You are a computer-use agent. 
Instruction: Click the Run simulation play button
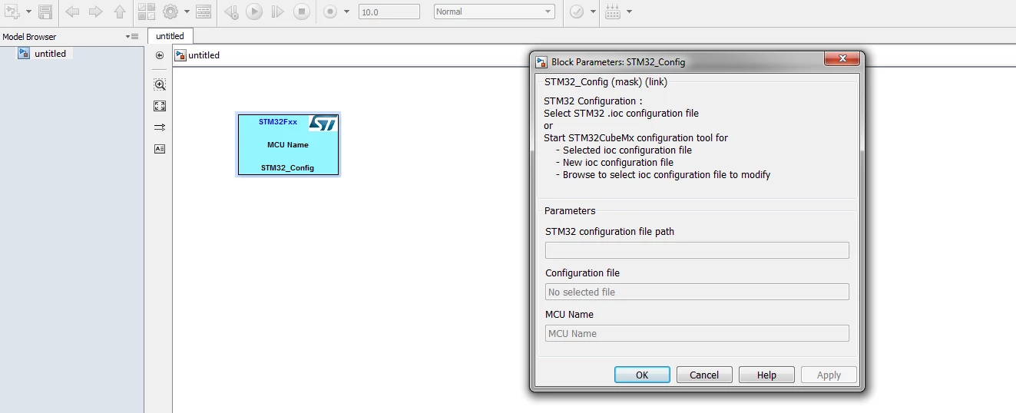coord(254,12)
